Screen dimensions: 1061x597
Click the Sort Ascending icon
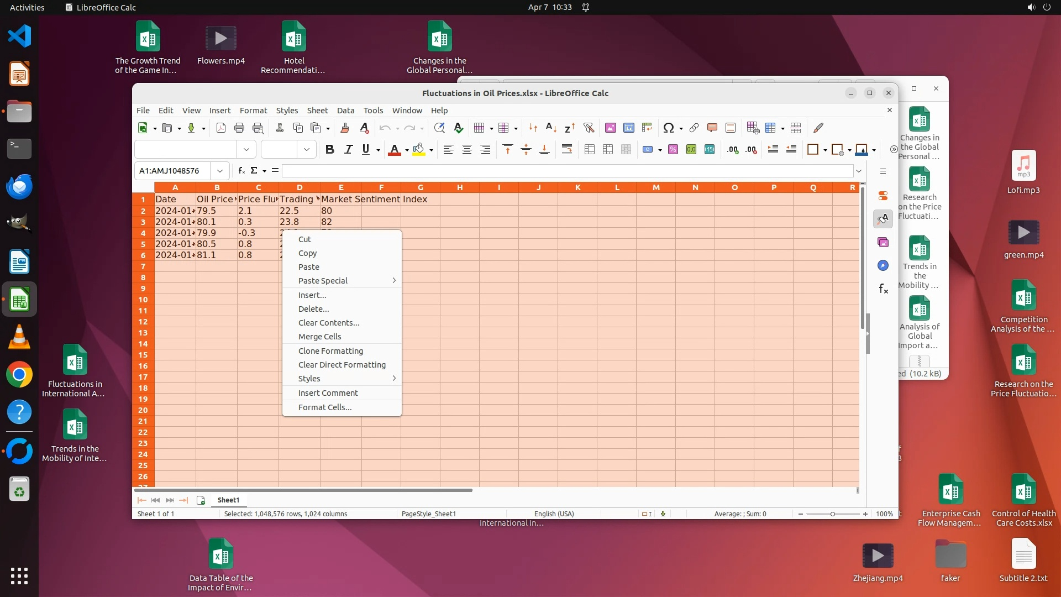tap(551, 128)
